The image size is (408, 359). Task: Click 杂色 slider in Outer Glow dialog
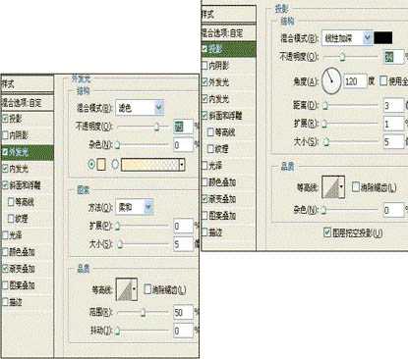143,144
